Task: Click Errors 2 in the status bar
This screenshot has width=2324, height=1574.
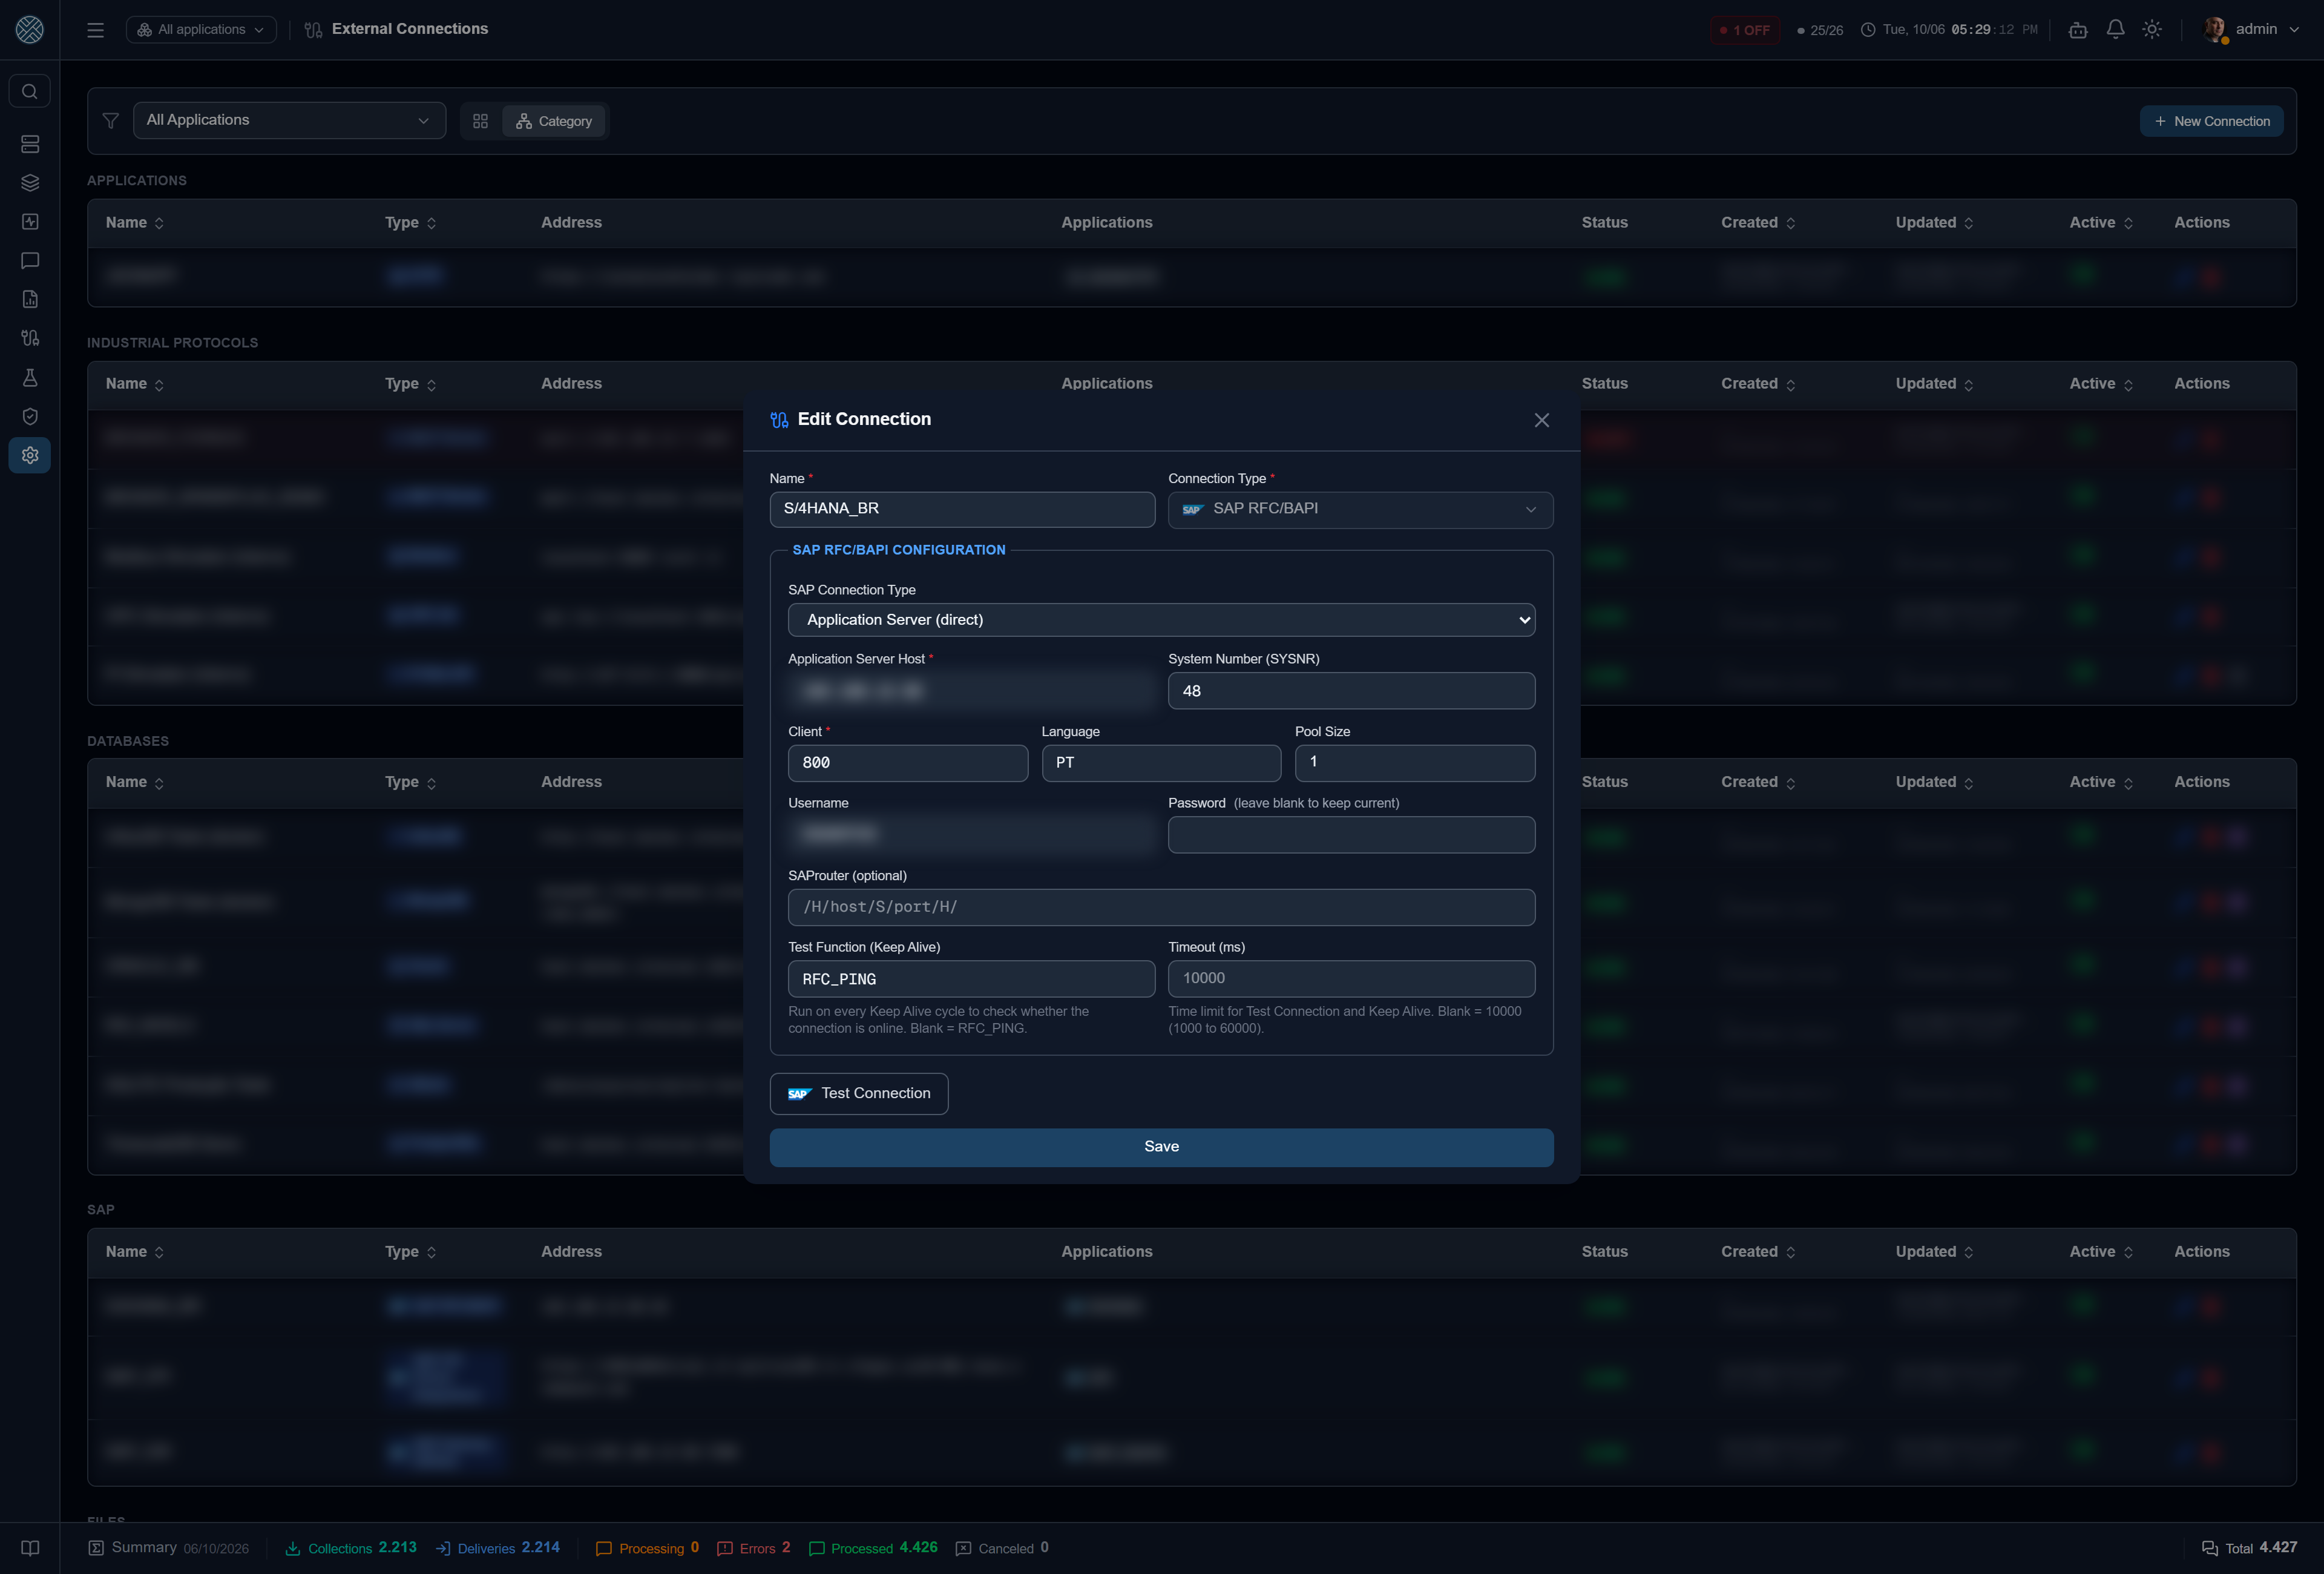Action: point(754,1548)
